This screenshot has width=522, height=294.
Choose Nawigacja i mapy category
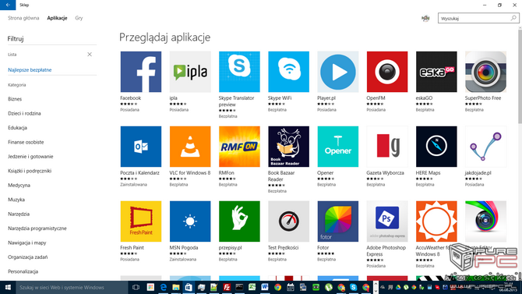27,243
